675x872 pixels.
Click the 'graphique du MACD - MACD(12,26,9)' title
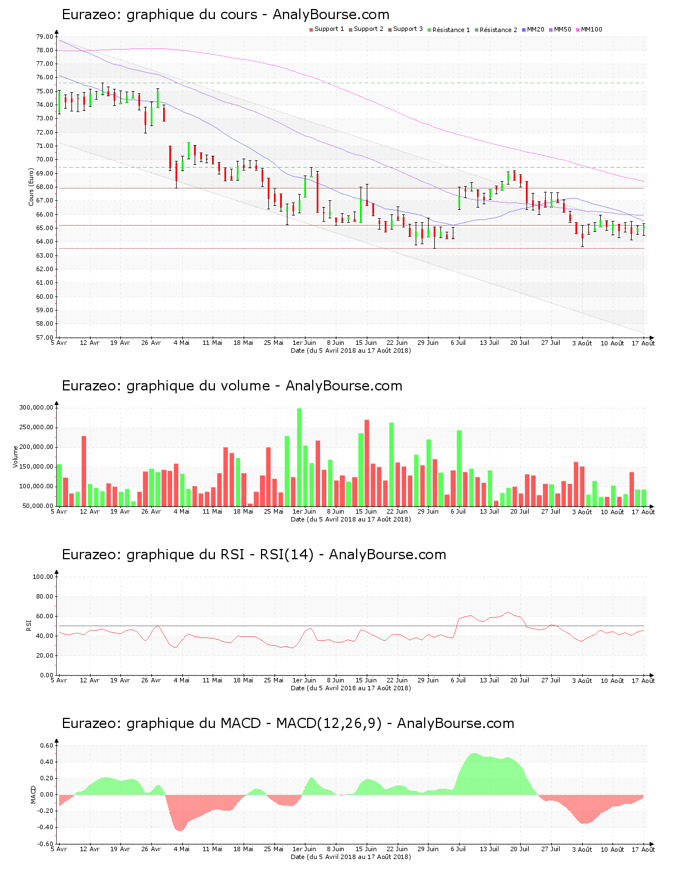[x=254, y=723]
